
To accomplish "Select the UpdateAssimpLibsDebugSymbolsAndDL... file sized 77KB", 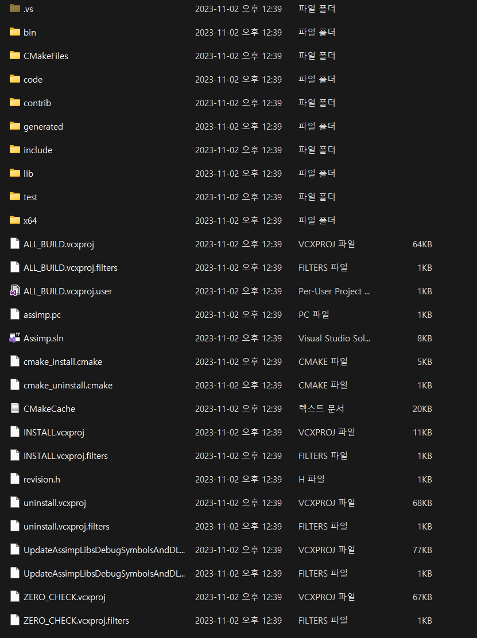I will click(x=104, y=550).
